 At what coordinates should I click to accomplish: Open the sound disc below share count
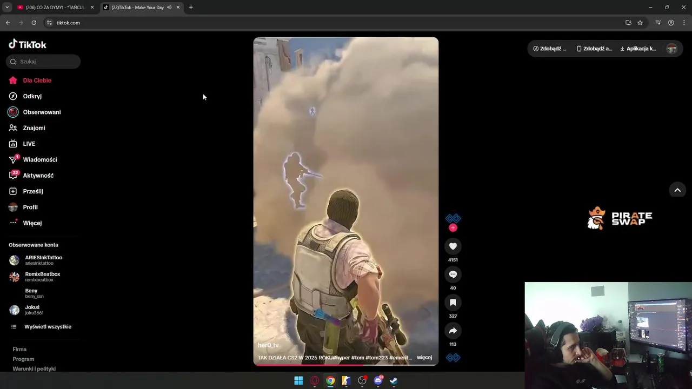(453, 358)
